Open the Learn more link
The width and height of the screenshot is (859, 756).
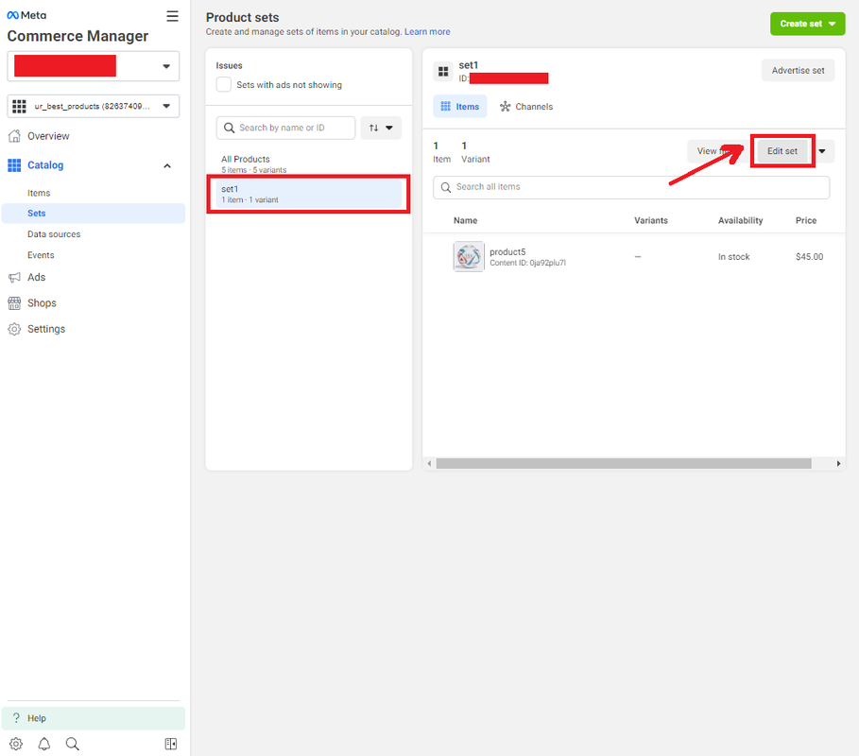pyautogui.click(x=427, y=32)
